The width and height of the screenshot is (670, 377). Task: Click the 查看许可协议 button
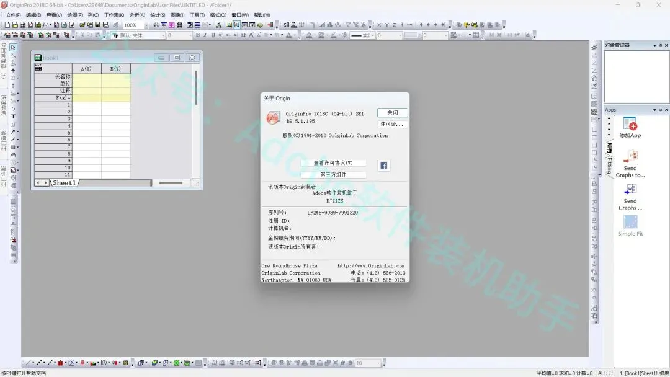click(333, 162)
